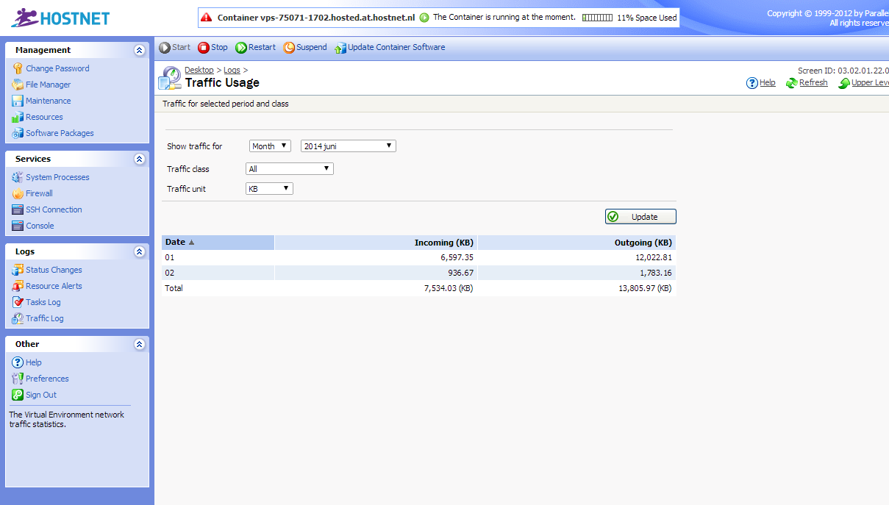Open Traffic Log in sidebar
This screenshot has width=889, height=505.
(x=44, y=319)
